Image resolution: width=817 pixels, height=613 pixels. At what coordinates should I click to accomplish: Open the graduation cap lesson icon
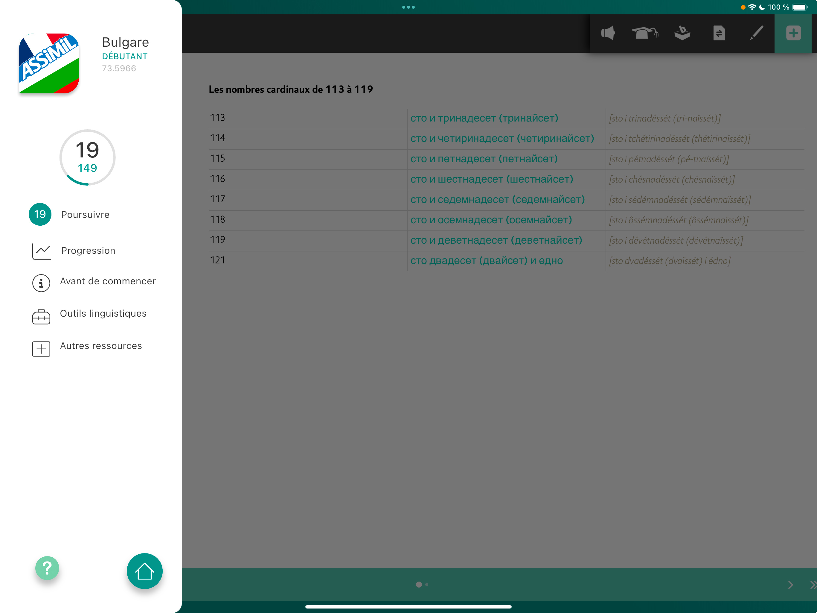coord(645,33)
